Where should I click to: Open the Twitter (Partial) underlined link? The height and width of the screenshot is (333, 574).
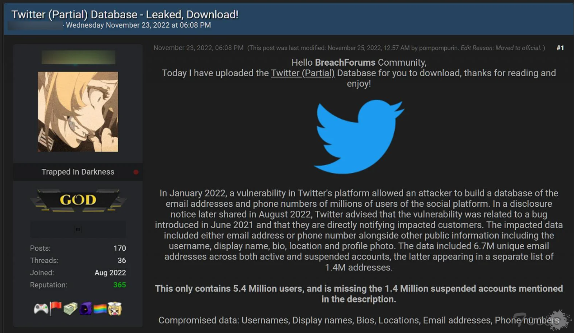pos(303,73)
